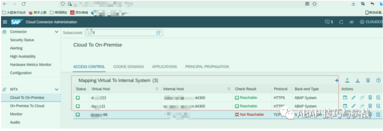Click the Check Result column header
This screenshot has height=131, width=383.
click(x=246, y=89)
